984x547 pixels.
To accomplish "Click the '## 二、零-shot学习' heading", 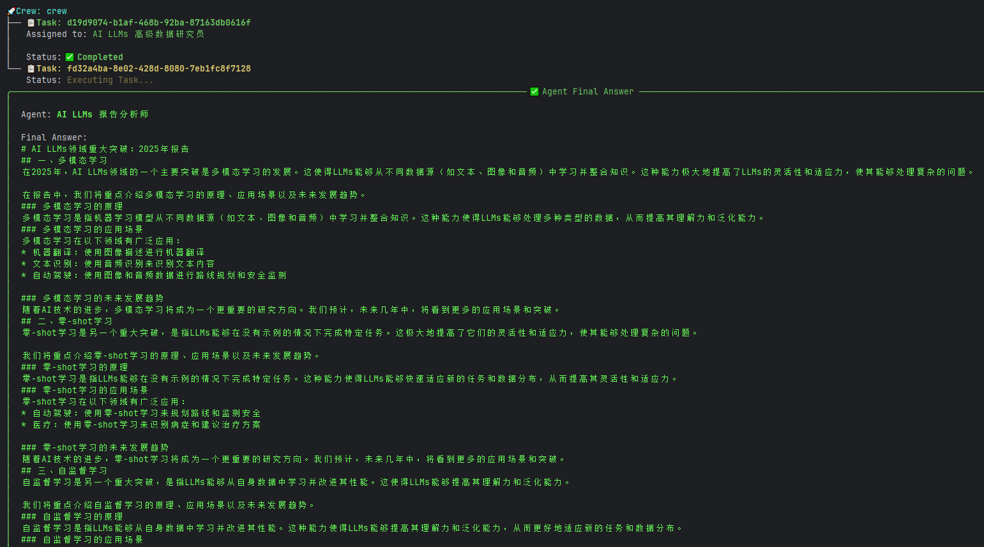I will (67, 321).
